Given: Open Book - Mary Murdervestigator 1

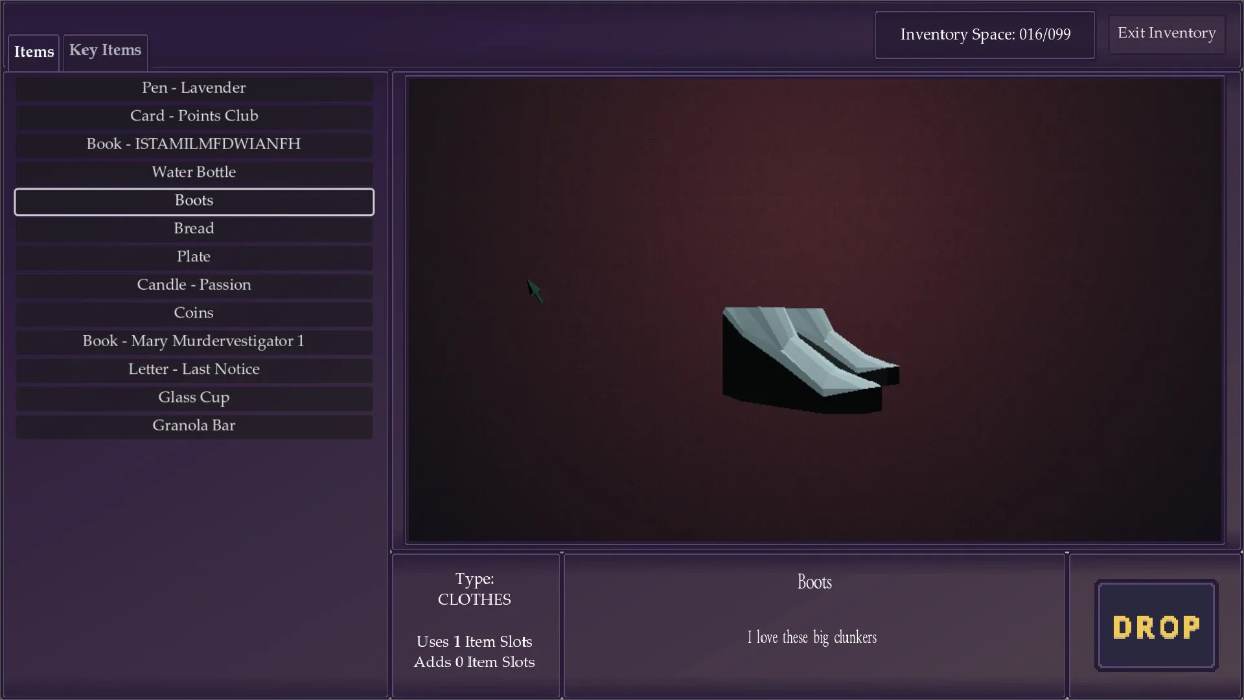Looking at the screenshot, I should pyautogui.click(x=194, y=341).
